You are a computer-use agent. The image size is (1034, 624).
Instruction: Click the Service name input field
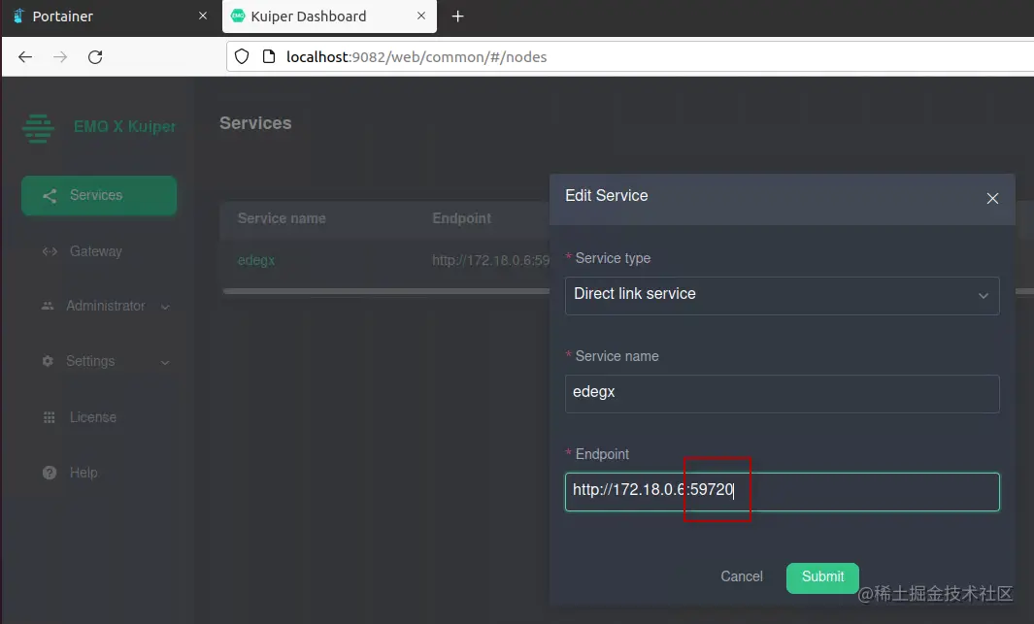pyautogui.click(x=783, y=393)
